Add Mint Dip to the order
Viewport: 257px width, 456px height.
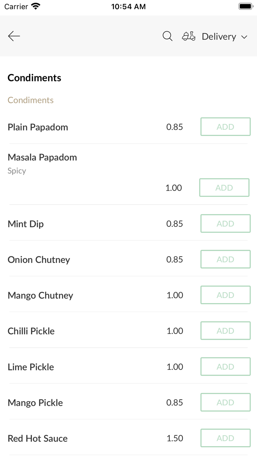225,224
